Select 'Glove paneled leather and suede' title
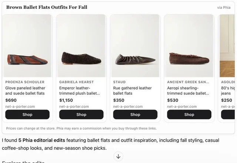Image resolution: width=237 pixels, height=163 pixels. [25, 91]
